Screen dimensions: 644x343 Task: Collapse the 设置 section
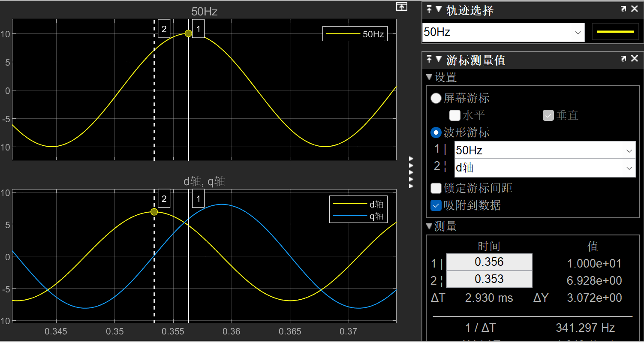tap(429, 78)
